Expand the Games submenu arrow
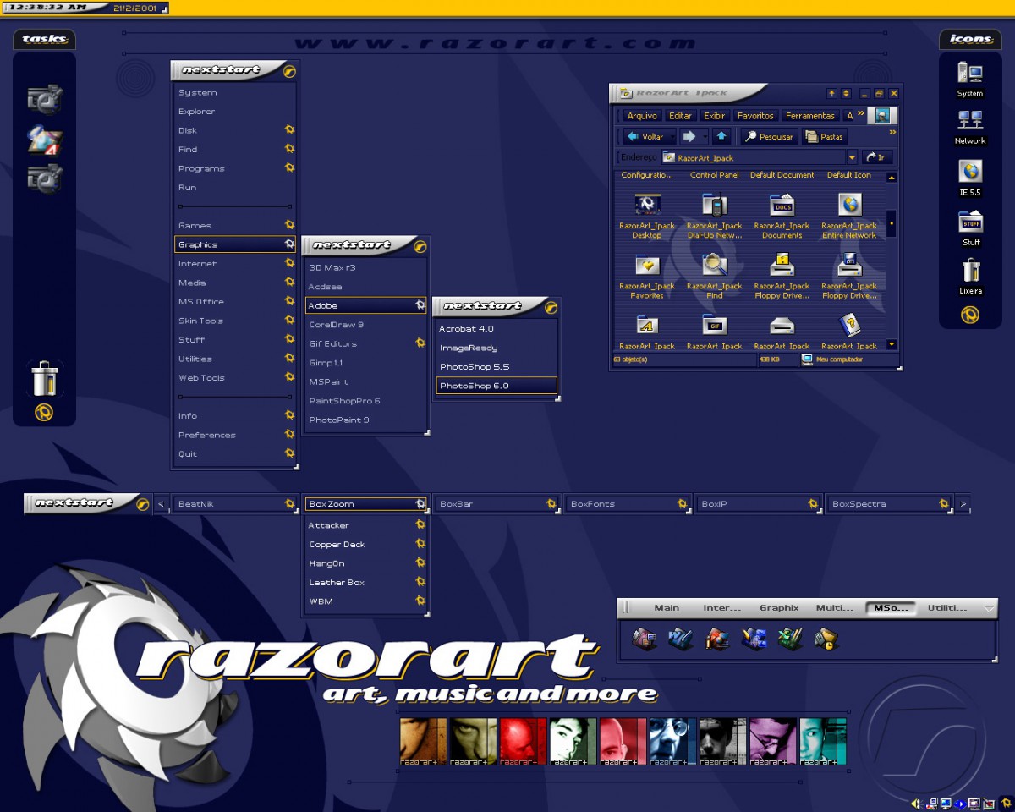1015x812 pixels. pos(289,225)
